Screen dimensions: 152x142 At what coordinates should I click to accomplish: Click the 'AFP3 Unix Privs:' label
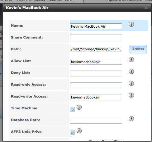click(x=27, y=132)
